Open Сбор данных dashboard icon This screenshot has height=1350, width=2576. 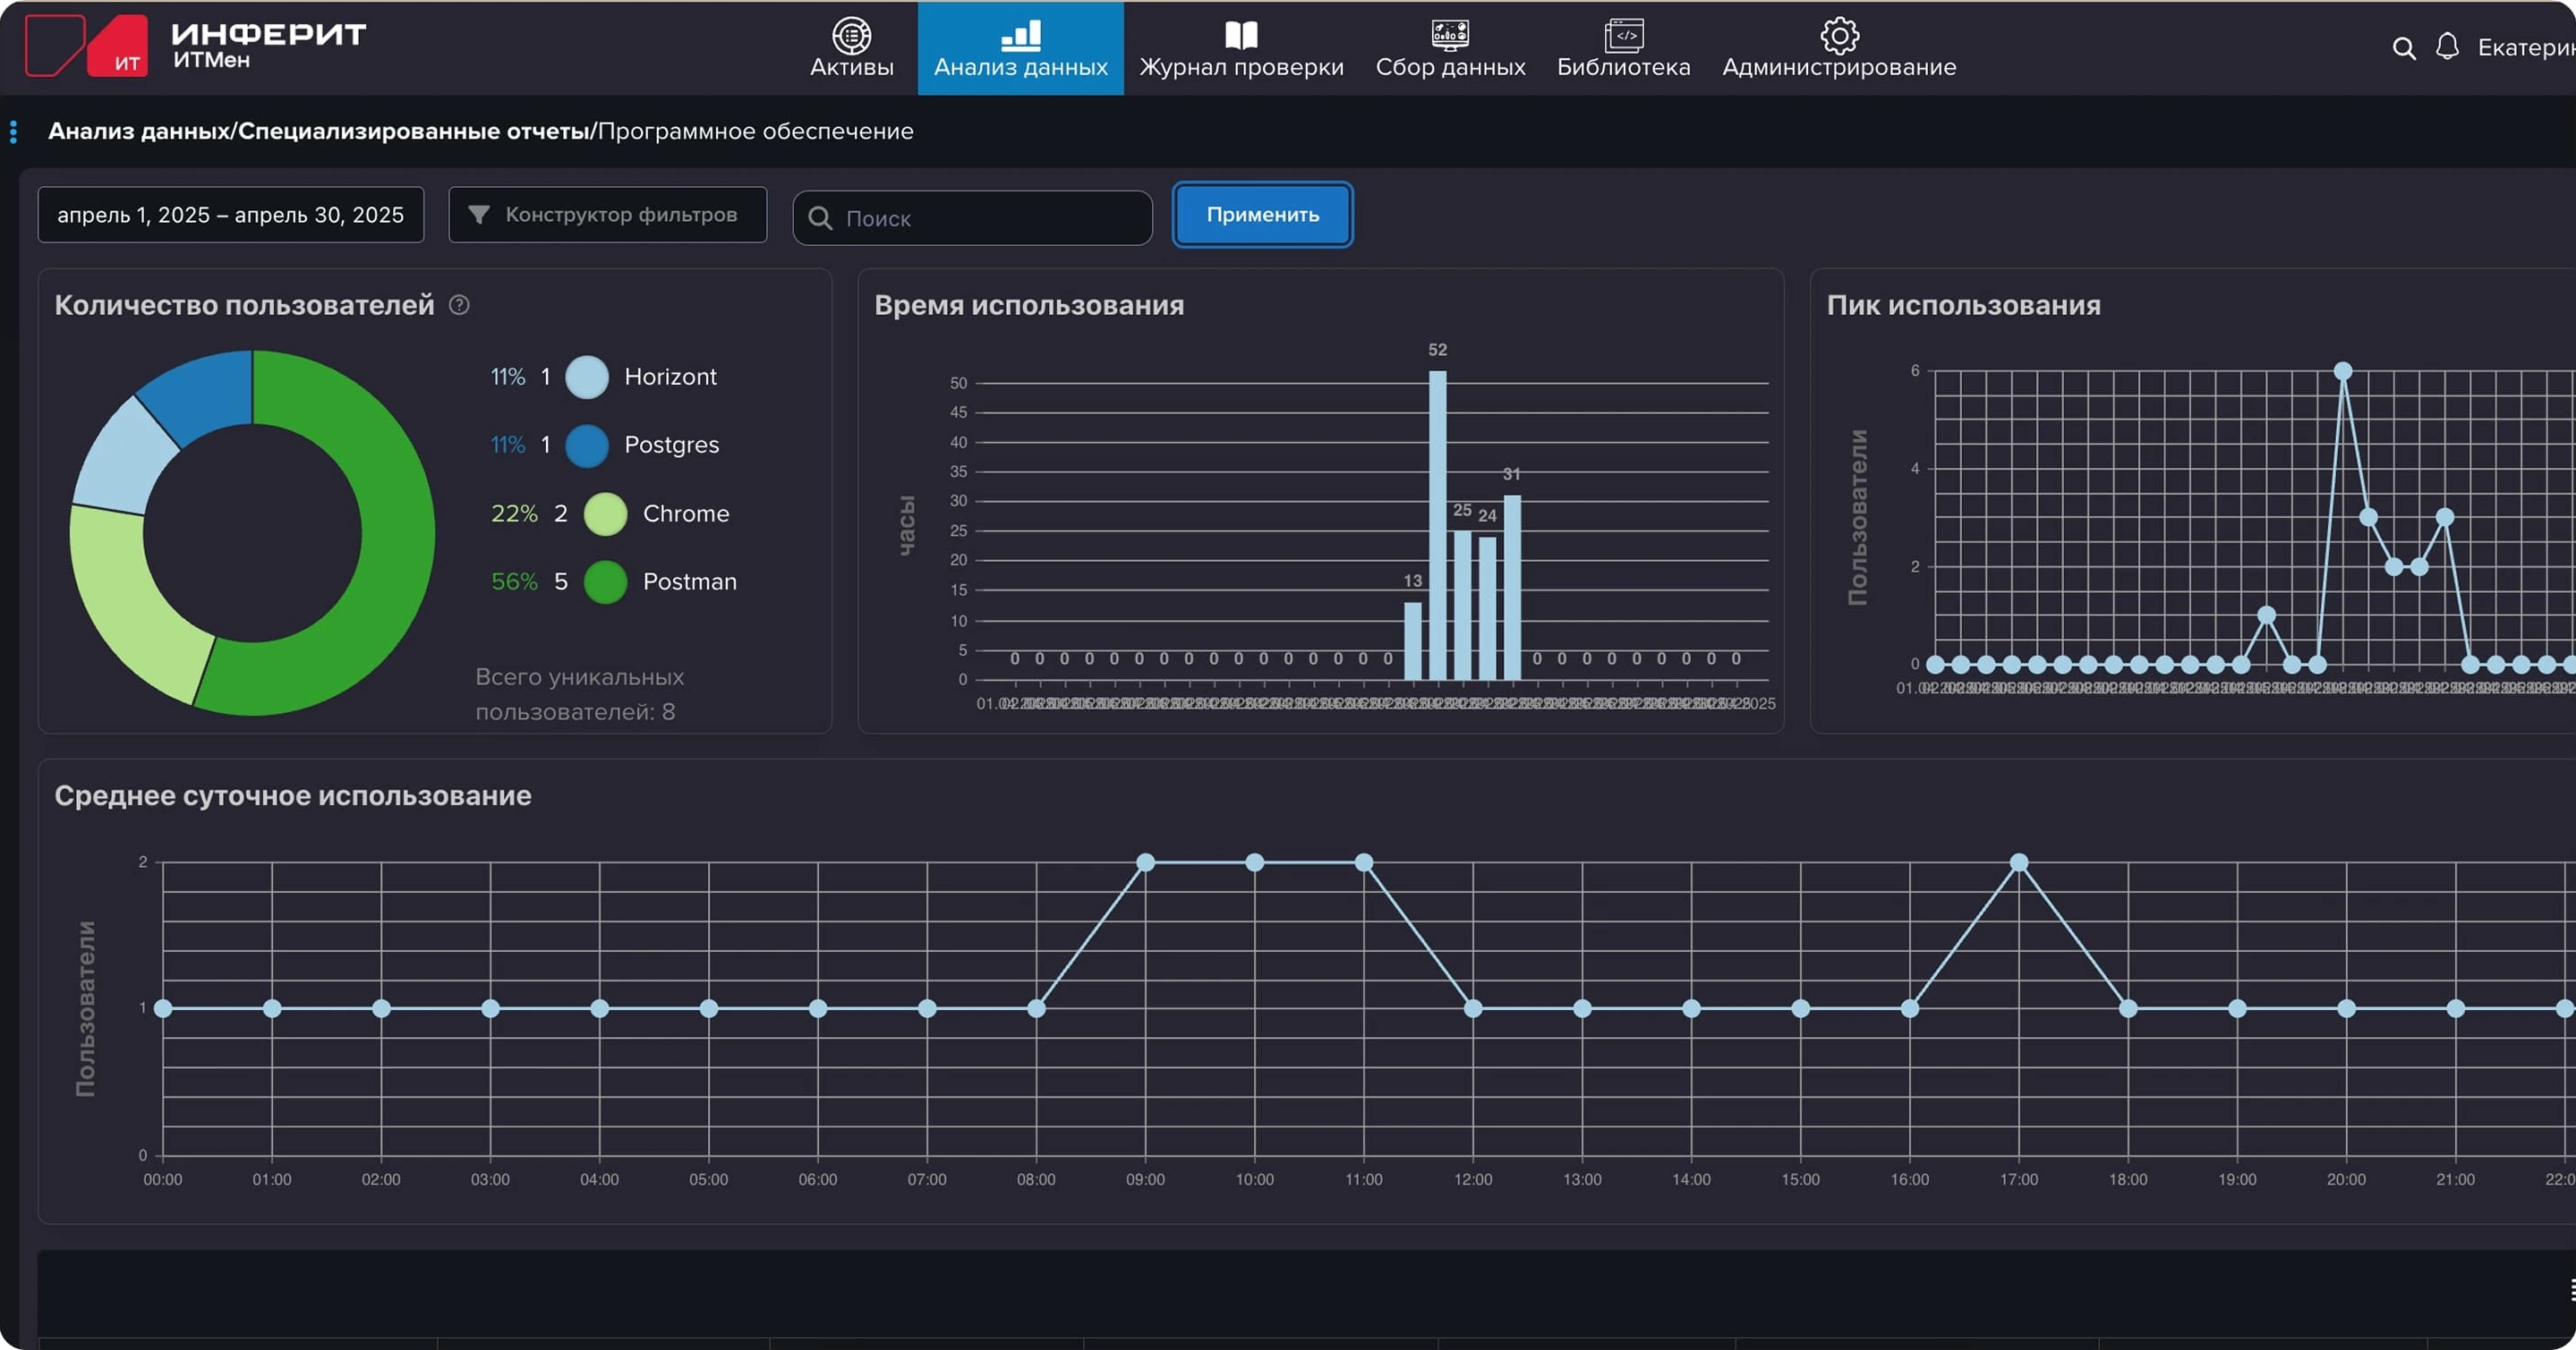1449,36
